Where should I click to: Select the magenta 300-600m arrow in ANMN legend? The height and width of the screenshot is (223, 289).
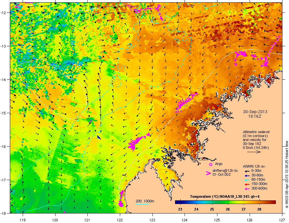(247, 189)
